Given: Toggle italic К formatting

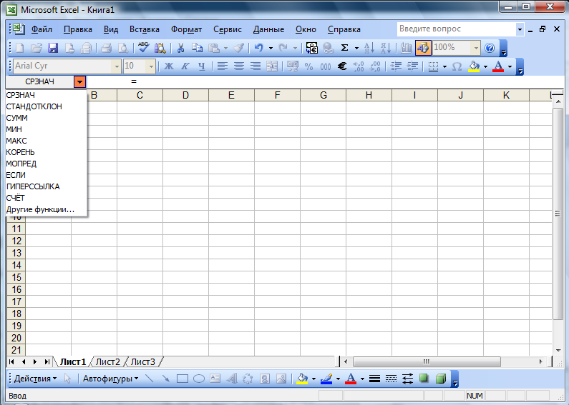Looking at the screenshot, I should (x=185, y=66).
